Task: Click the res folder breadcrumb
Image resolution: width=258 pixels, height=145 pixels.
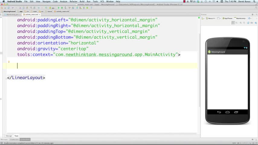Action: (x=41, y=11)
